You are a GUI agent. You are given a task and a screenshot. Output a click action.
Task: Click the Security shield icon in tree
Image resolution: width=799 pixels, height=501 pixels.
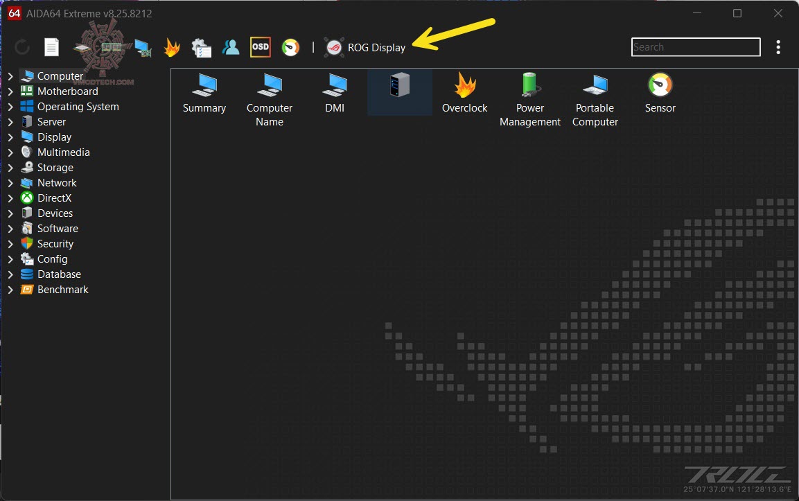(x=27, y=244)
